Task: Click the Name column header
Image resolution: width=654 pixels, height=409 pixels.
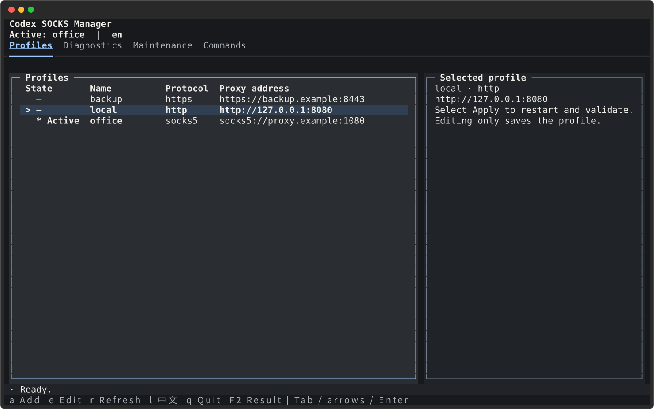Action: click(x=101, y=89)
